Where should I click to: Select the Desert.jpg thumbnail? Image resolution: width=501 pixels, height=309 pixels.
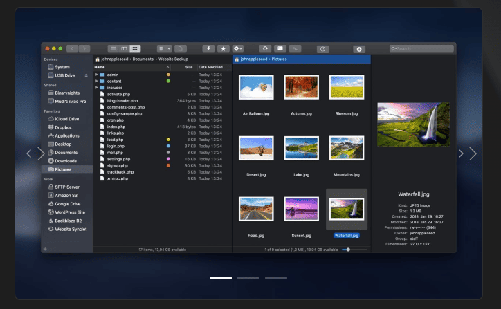[256, 148]
